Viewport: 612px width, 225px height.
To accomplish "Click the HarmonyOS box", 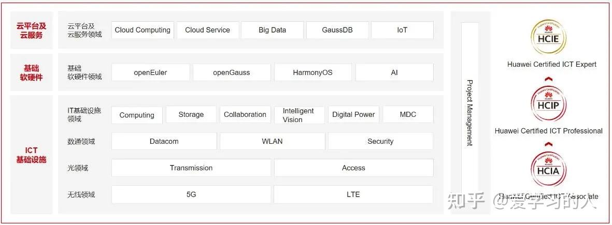I will point(312,72).
